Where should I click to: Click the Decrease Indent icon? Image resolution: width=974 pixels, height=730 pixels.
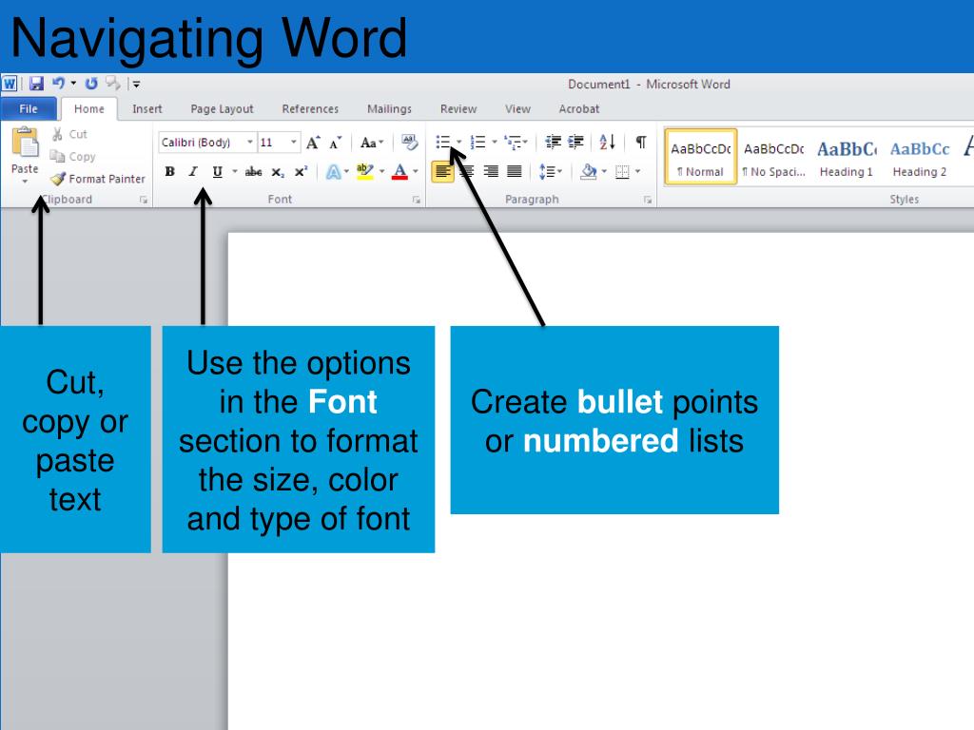tap(553, 143)
